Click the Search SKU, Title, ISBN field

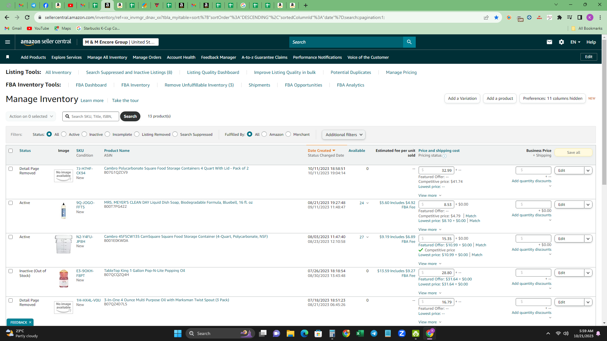point(91,116)
